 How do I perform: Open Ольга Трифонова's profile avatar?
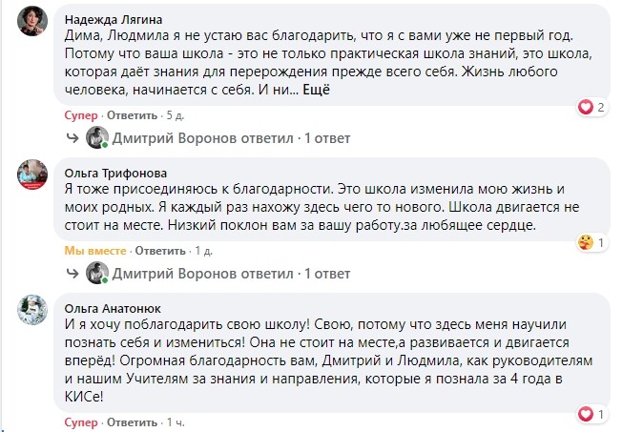(x=33, y=175)
